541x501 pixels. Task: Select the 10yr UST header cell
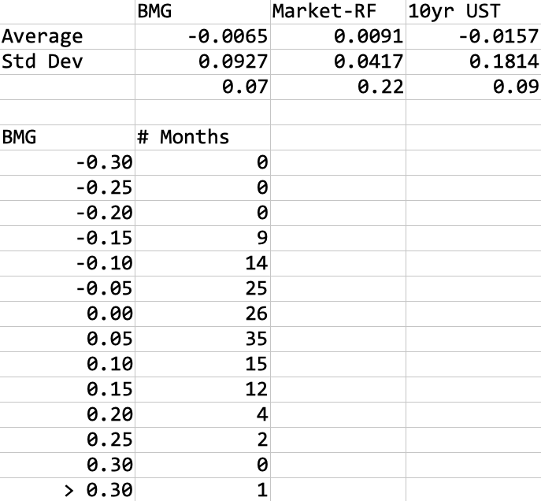click(473, 12)
